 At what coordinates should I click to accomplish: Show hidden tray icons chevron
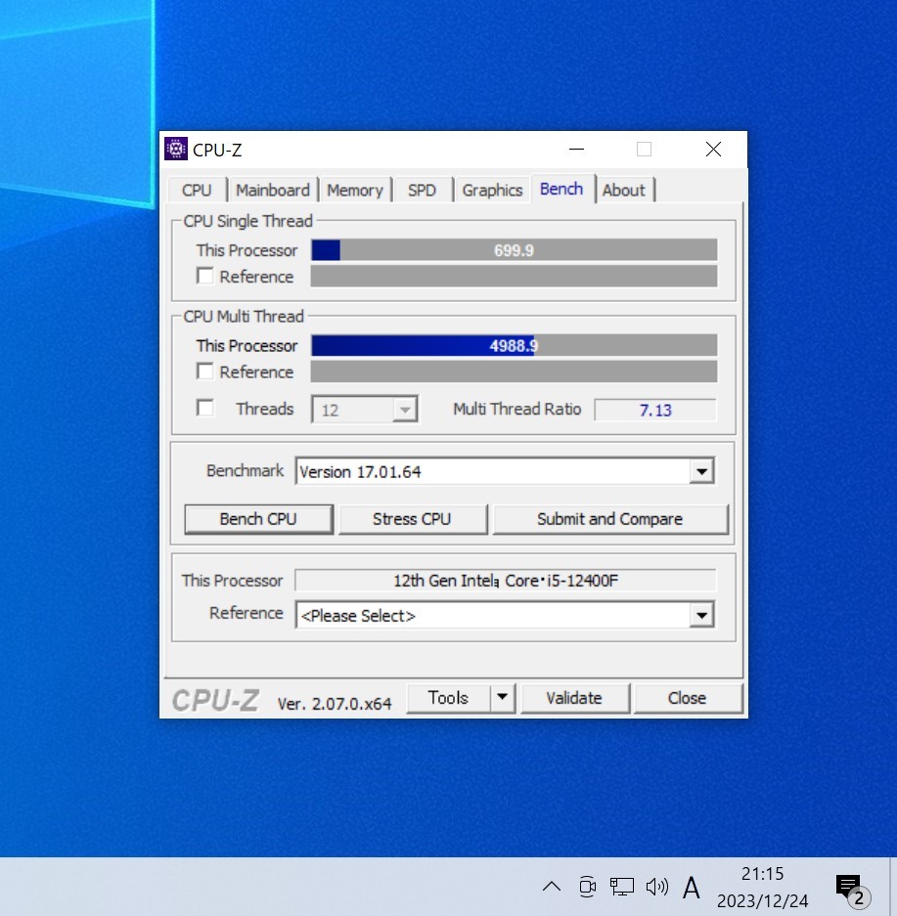(552, 887)
